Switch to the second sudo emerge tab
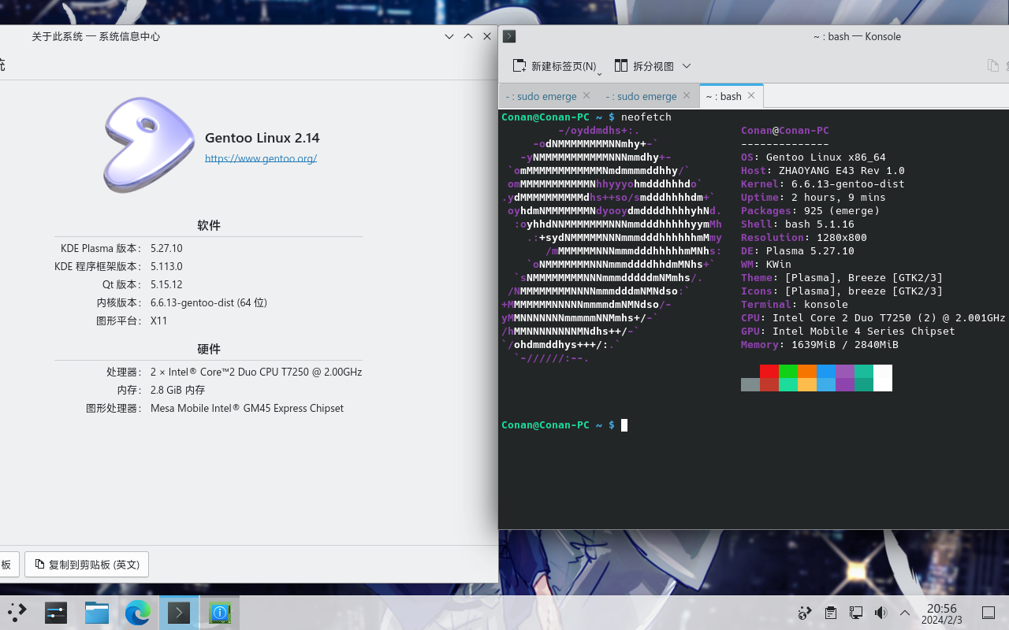 tap(649, 96)
